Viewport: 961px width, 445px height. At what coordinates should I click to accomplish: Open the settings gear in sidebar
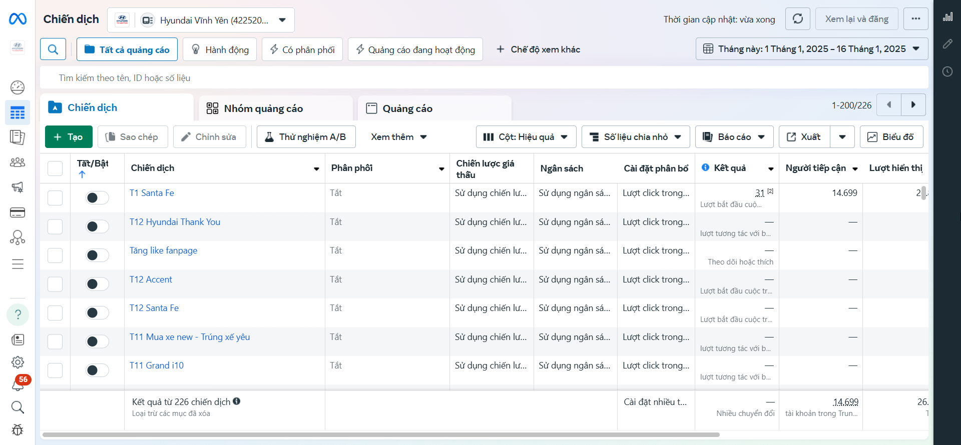[x=18, y=362]
